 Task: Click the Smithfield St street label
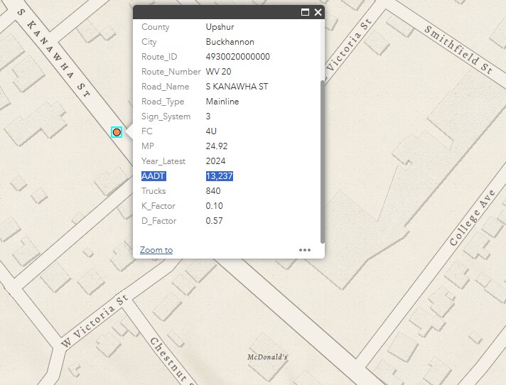458,50
